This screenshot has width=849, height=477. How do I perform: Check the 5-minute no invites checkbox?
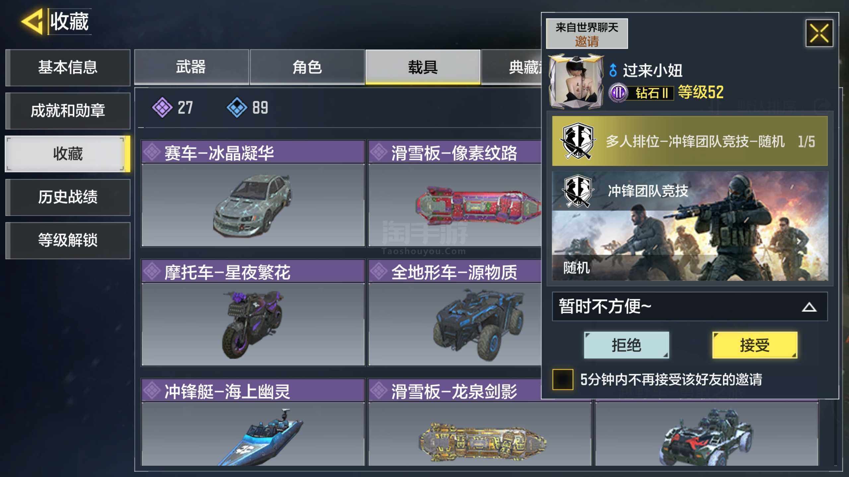point(563,379)
